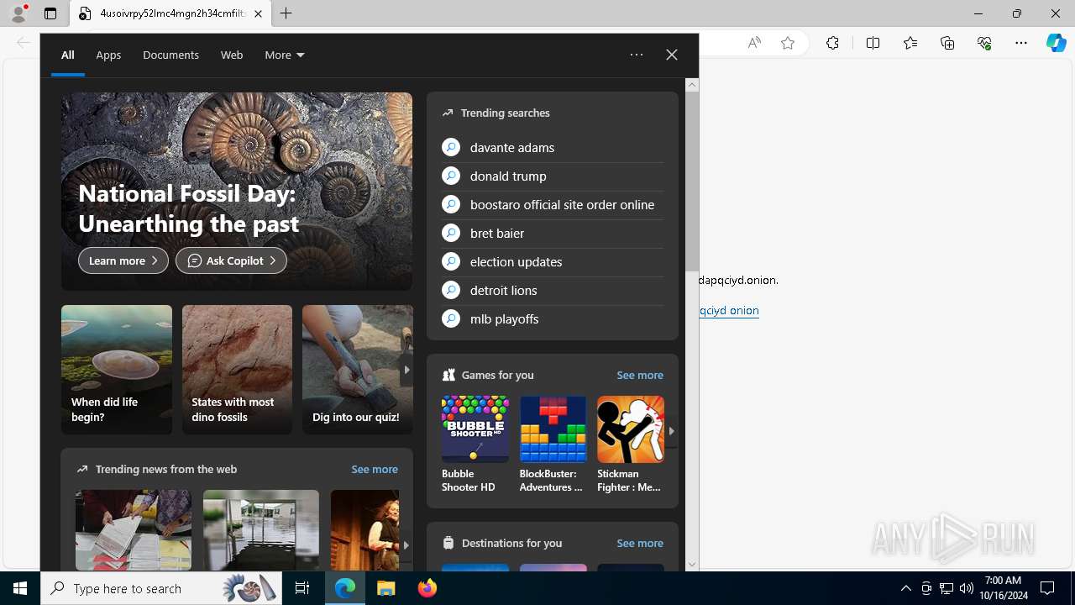The height and width of the screenshot is (605, 1075).
Task: Open Edge Browser essentials icon
Action: pyautogui.click(x=984, y=43)
